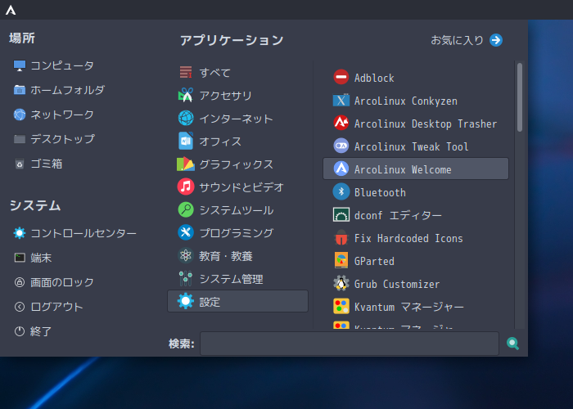Click the search magnifier icon

pos(512,344)
